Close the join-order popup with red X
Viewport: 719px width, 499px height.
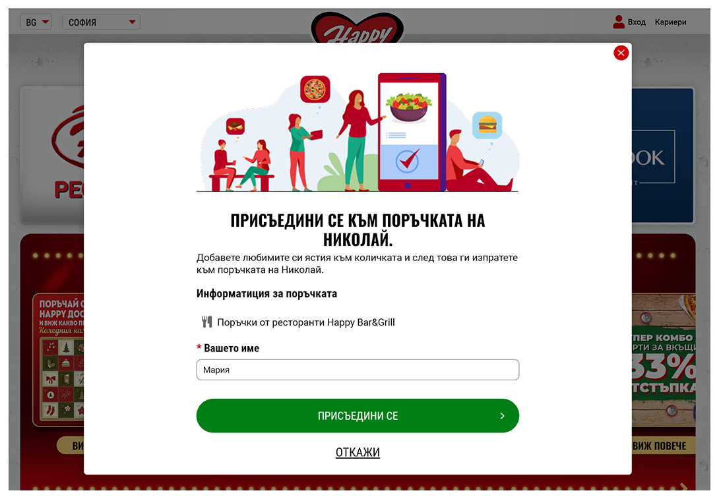(621, 53)
